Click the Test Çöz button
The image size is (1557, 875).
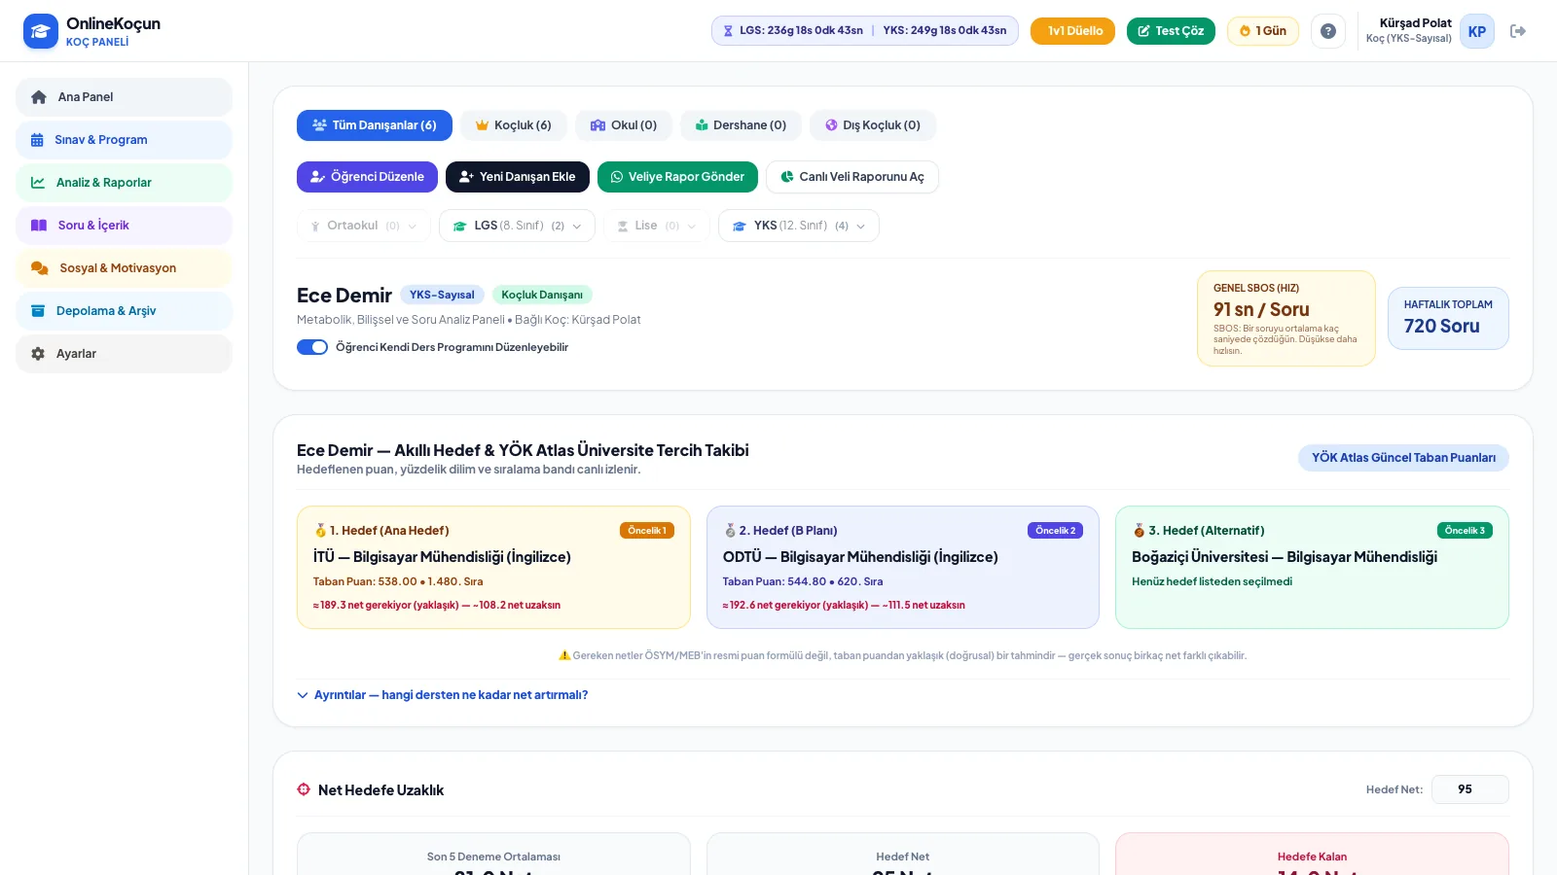coord(1171,31)
